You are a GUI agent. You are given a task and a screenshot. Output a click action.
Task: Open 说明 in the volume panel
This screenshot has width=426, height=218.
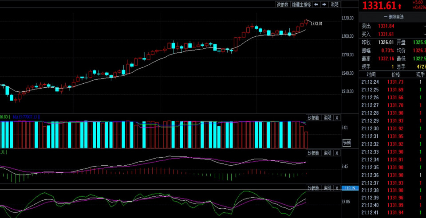coord(327,117)
